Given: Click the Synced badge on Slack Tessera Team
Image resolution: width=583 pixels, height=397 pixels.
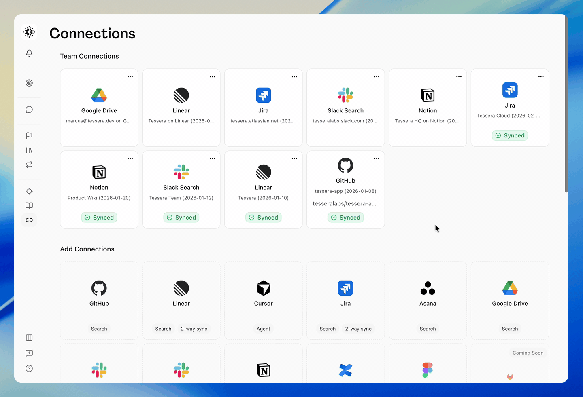Looking at the screenshot, I should (181, 218).
